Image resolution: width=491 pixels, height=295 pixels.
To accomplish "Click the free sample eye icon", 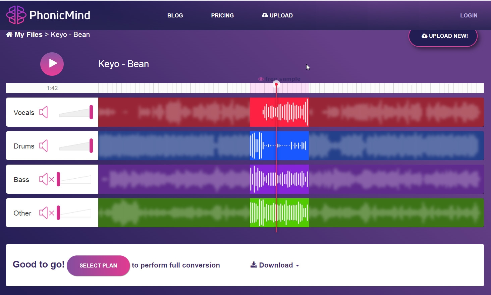I will point(261,79).
